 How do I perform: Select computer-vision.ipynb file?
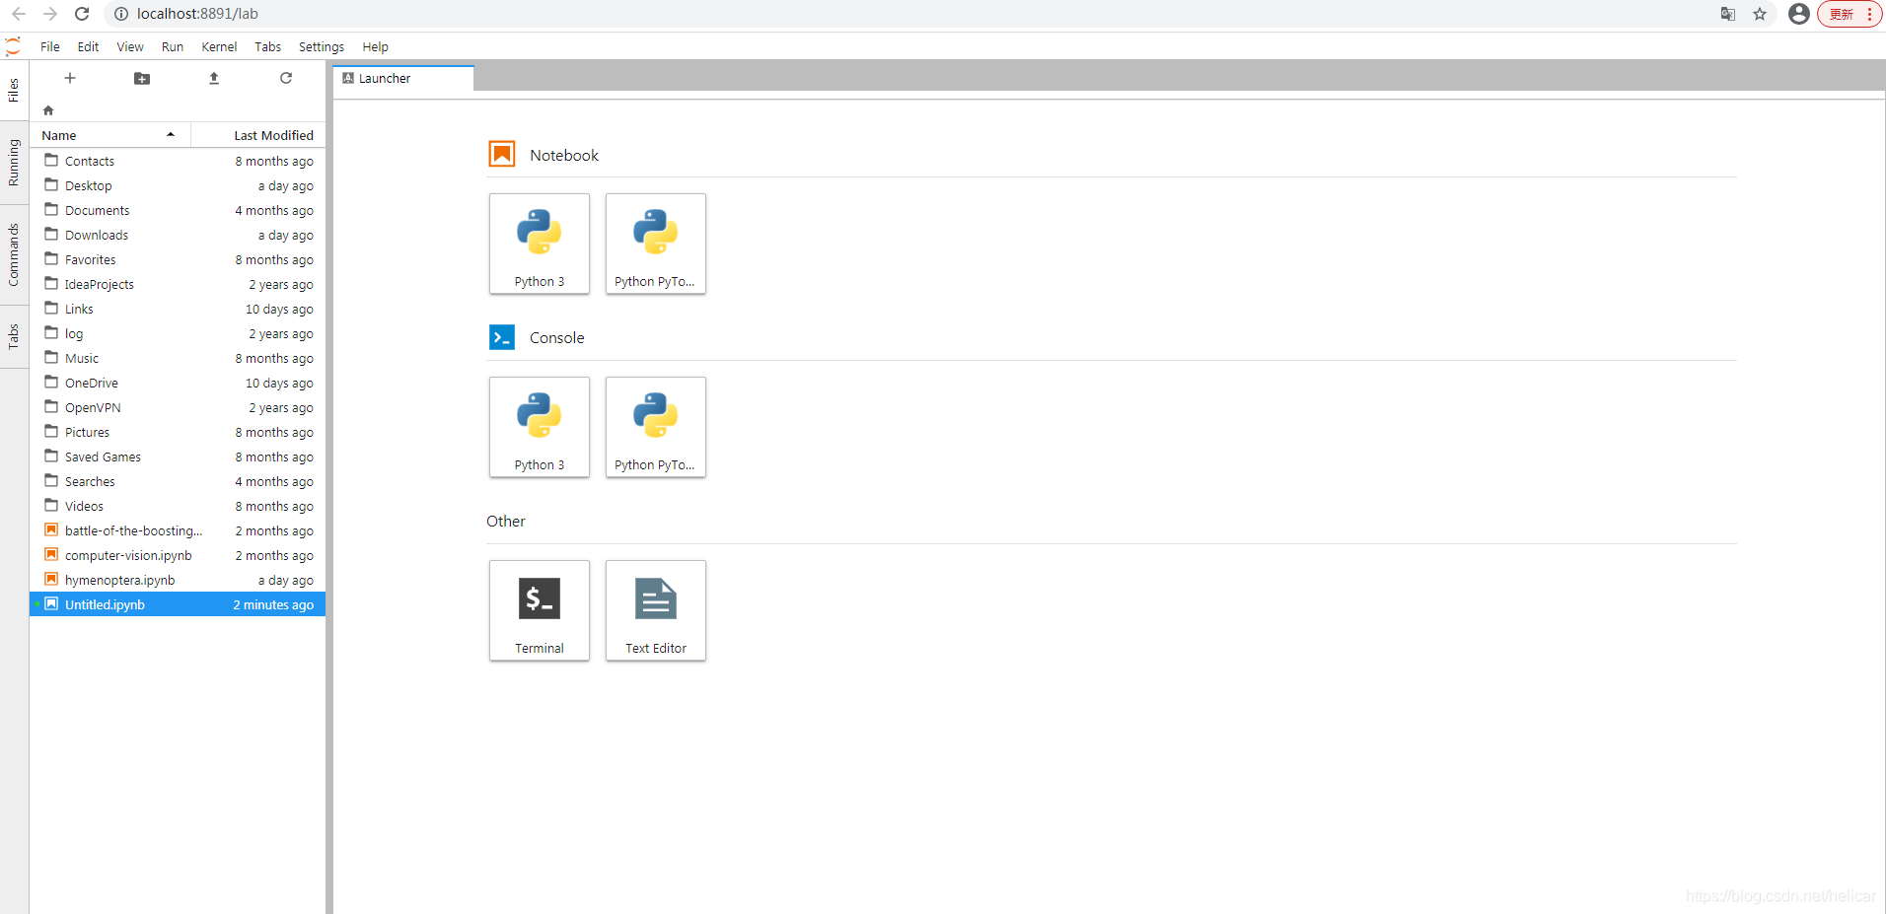178,555
